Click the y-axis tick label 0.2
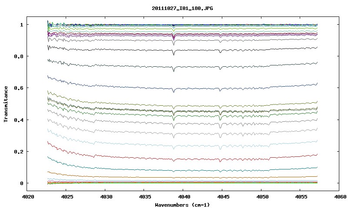This screenshot has width=348, height=208. click(19, 152)
